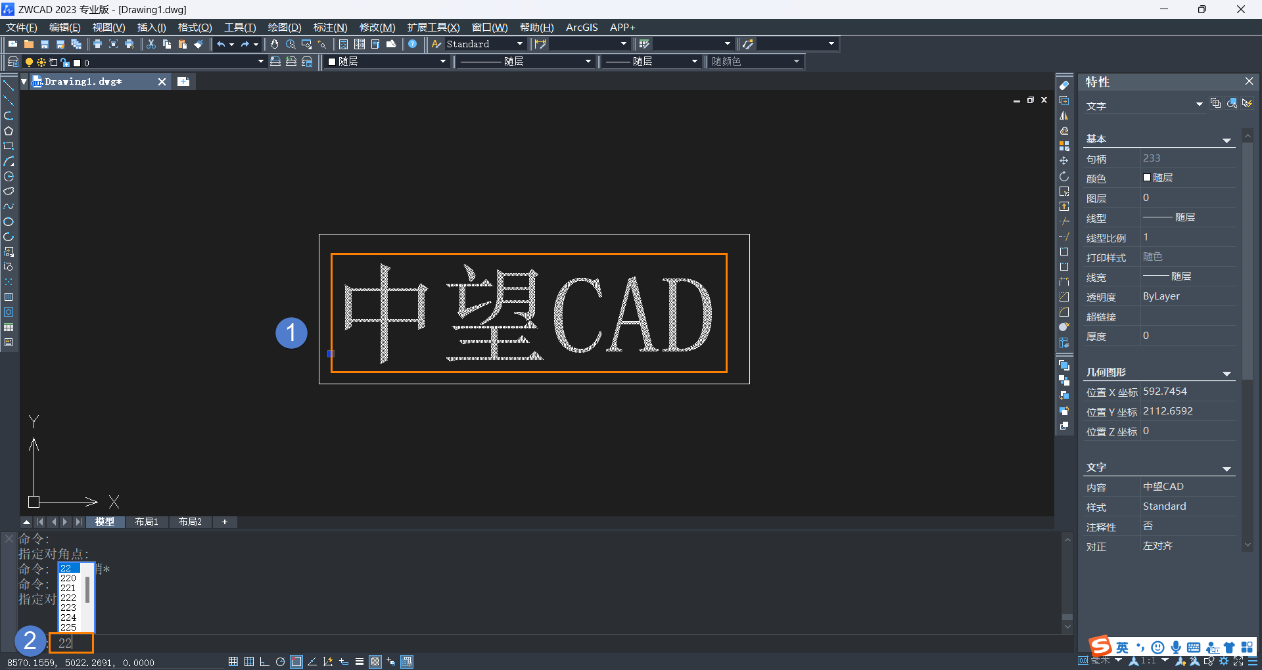Click the new drawing tab button beside Drawing1.dwg
The height and width of the screenshot is (670, 1262).
[183, 81]
